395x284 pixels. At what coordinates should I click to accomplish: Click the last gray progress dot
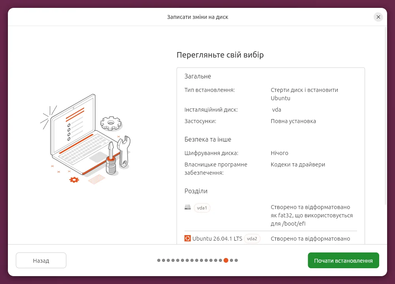236,260
